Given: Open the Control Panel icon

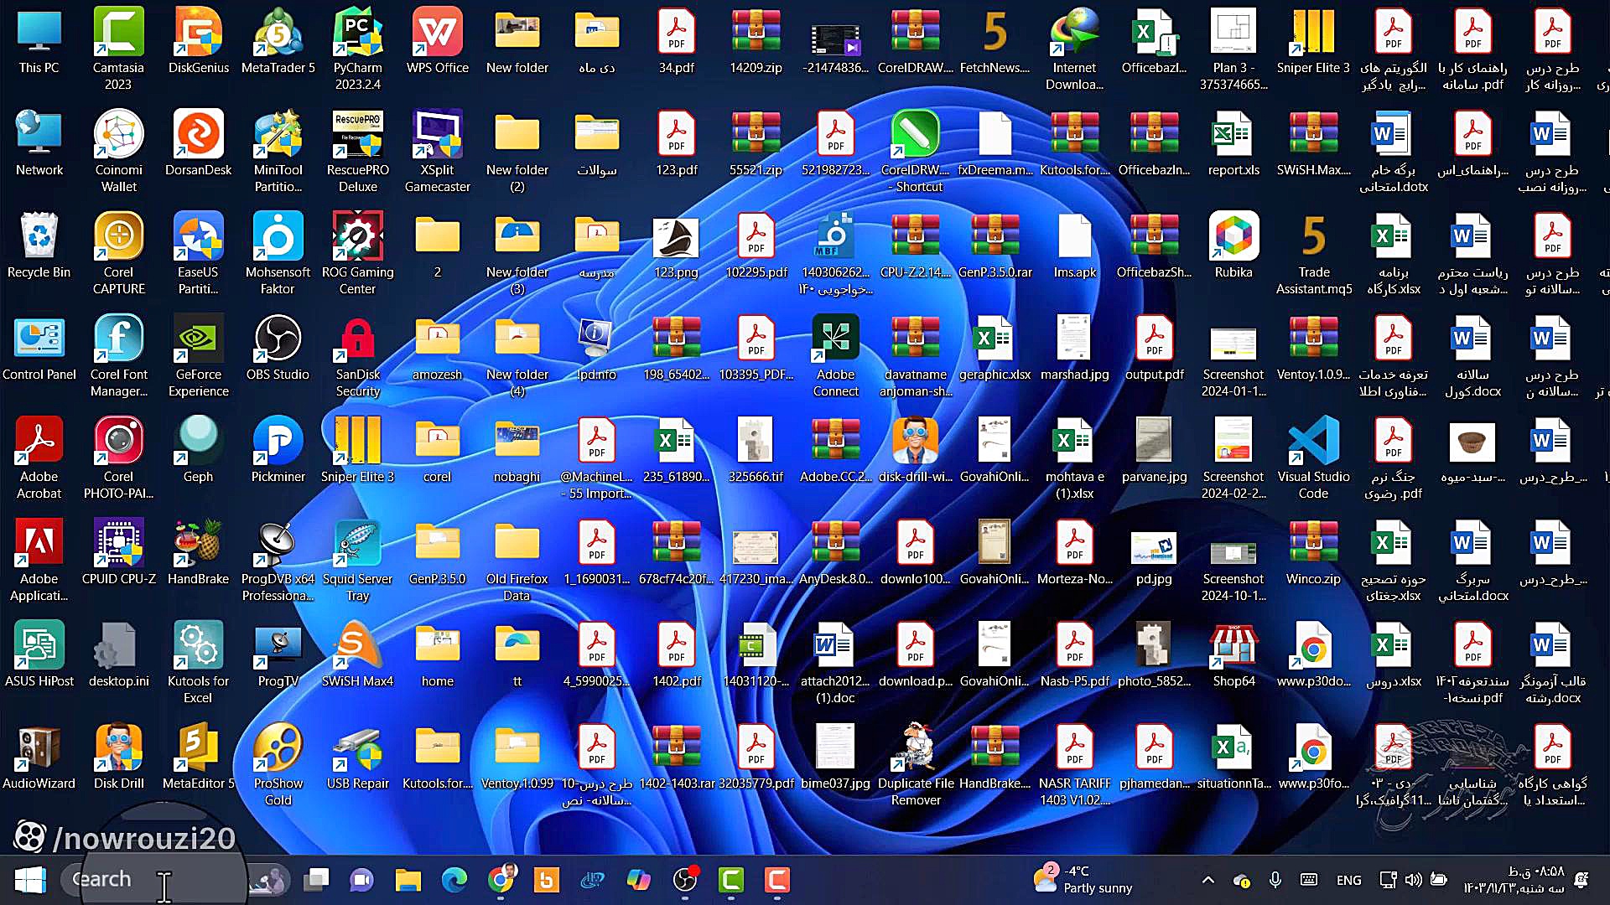Looking at the screenshot, I should tap(39, 349).
